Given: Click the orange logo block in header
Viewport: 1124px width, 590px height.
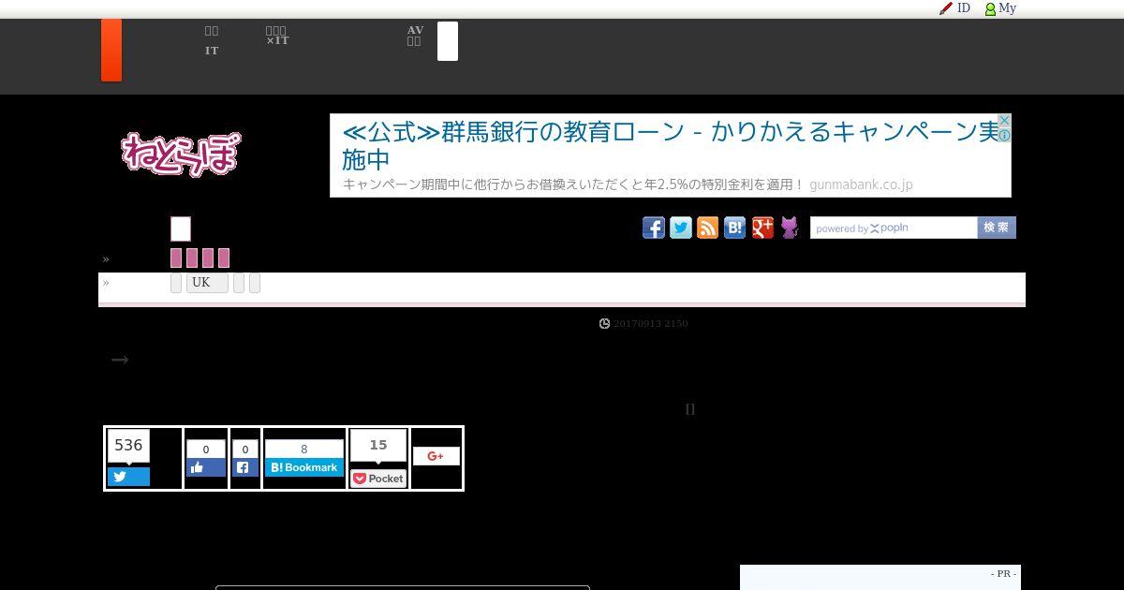Looking at the screenshot, I should [x=111, y=50].
